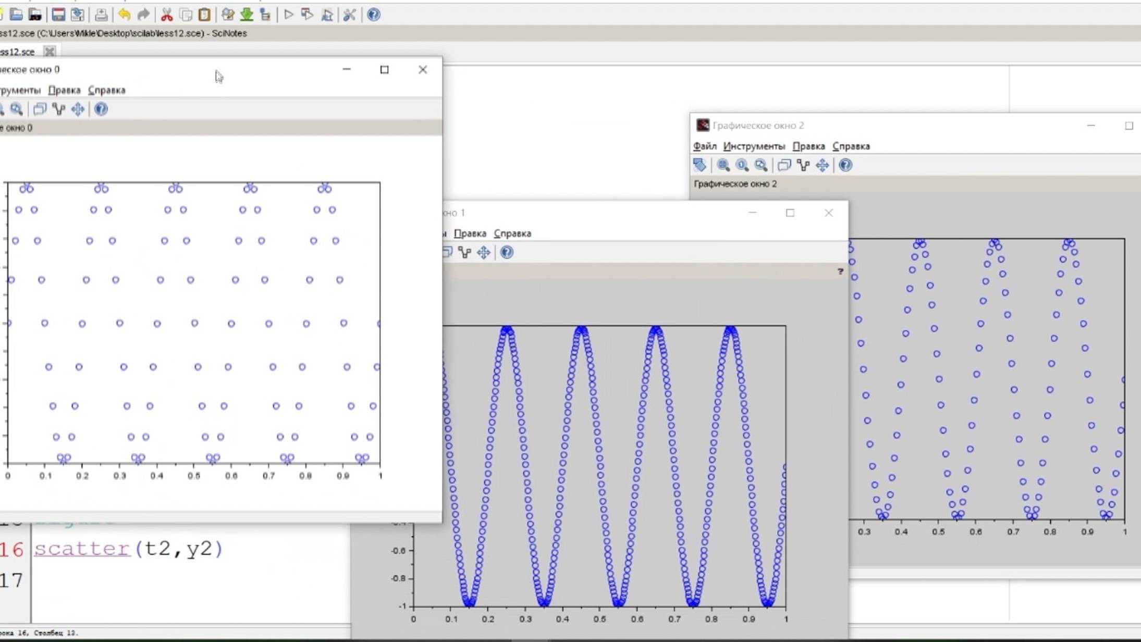This screenshot has width=1141, height=642.
Task: Click the move/pan arrows icon in Graphic window 0
Action: coord(78,109)
